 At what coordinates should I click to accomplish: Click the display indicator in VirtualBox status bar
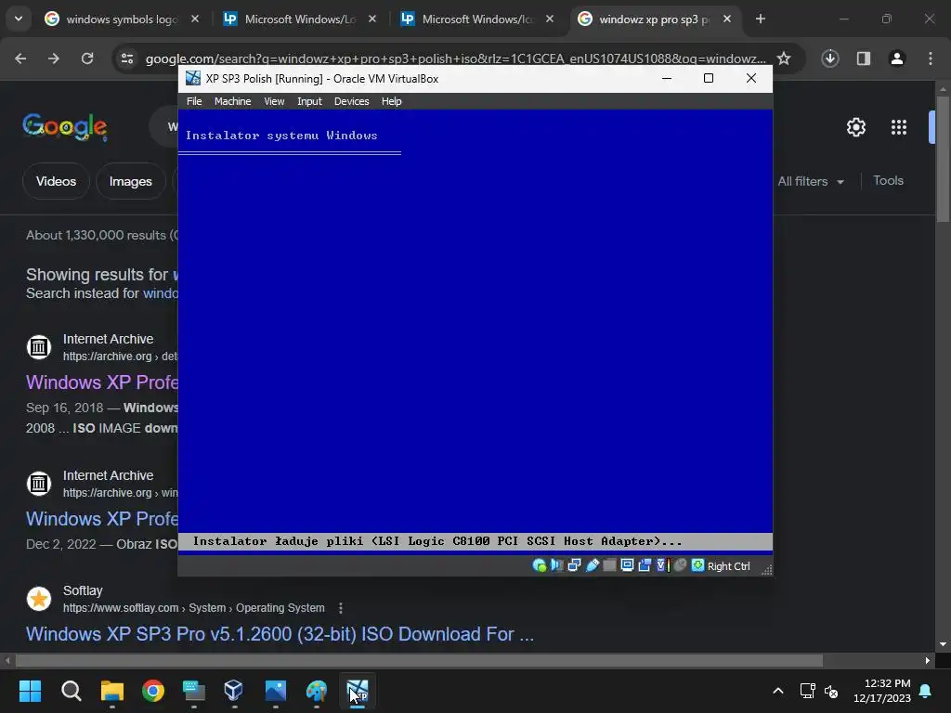(627, 565)
